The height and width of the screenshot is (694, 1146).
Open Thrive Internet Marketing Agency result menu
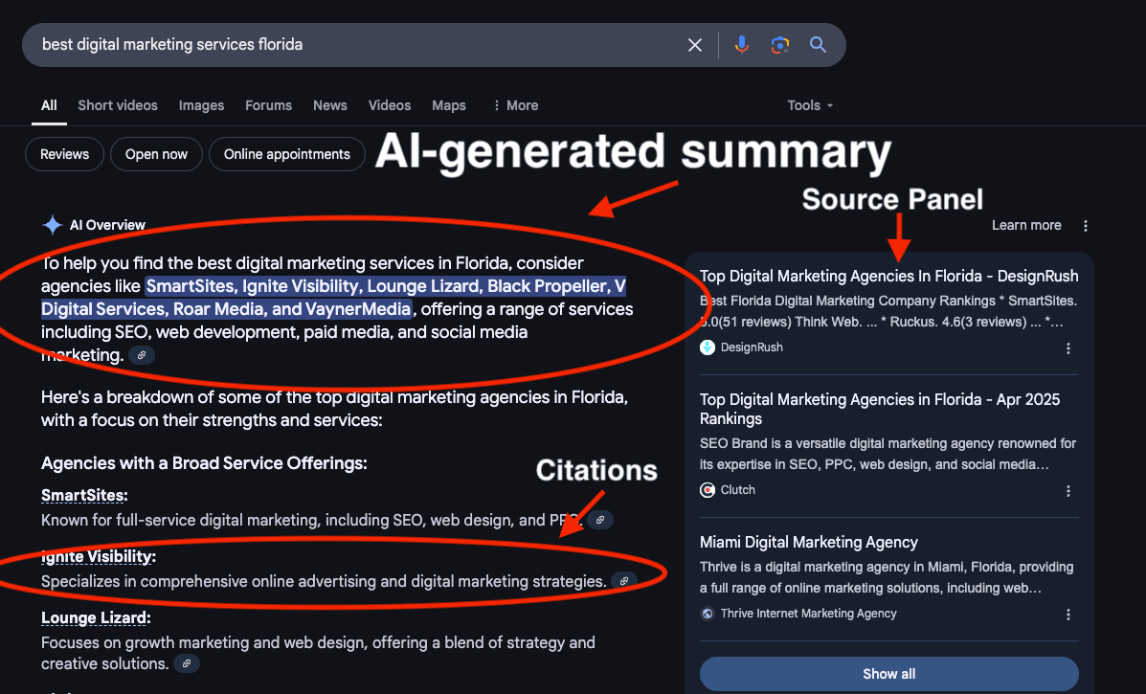pyautogui.click(x=1068, y=615)
